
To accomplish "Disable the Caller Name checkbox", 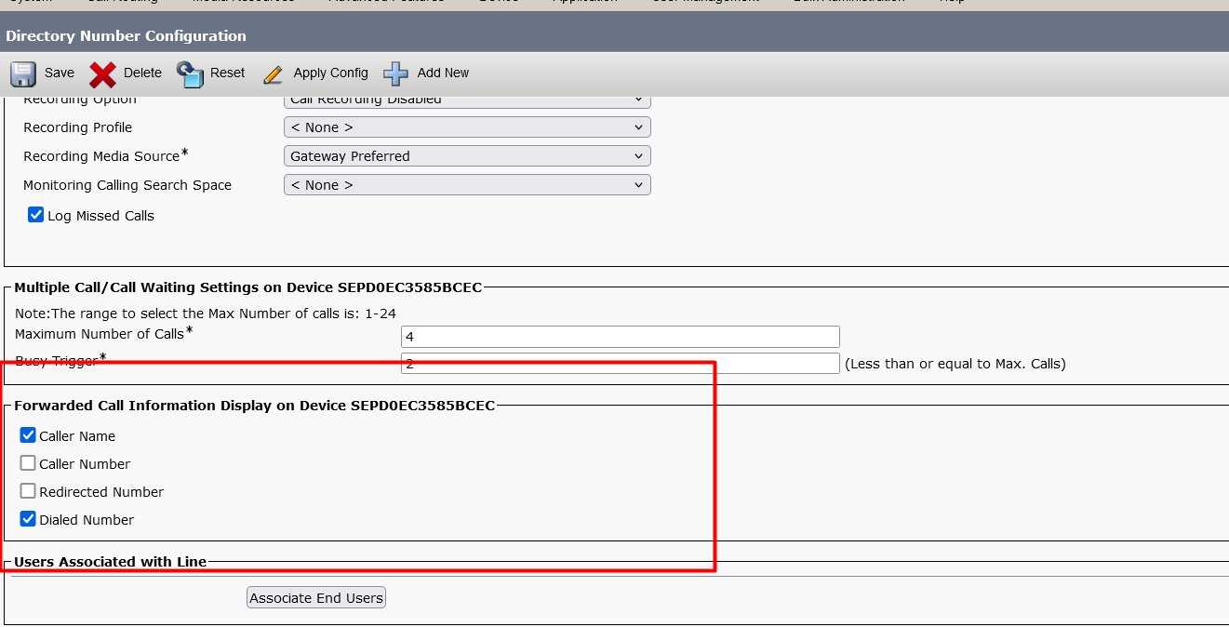I will click(x=27, y=434).
